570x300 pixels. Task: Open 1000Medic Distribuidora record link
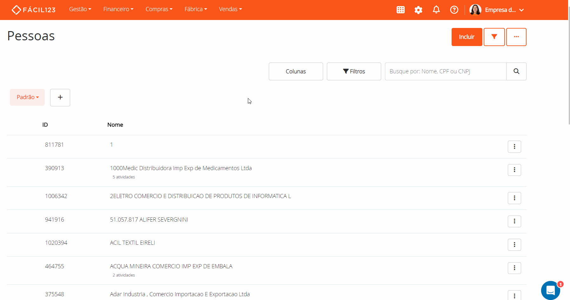181,168
